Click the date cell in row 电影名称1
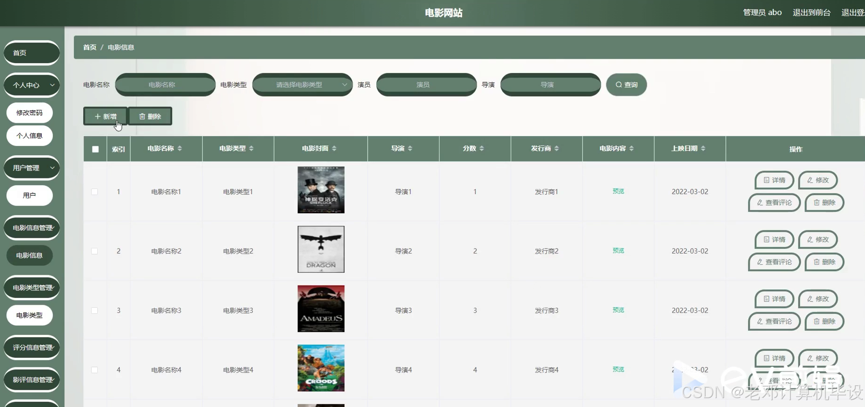 click(690, 192)
